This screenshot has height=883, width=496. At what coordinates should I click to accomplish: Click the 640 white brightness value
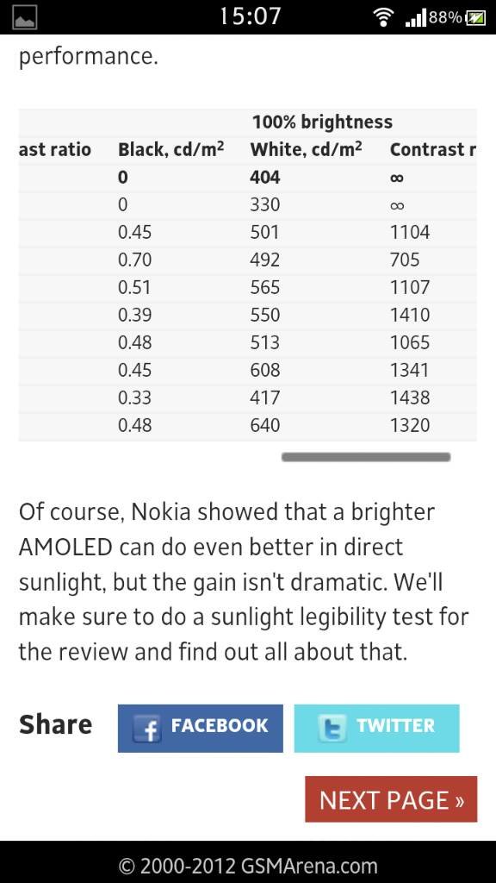coord(265,424)
